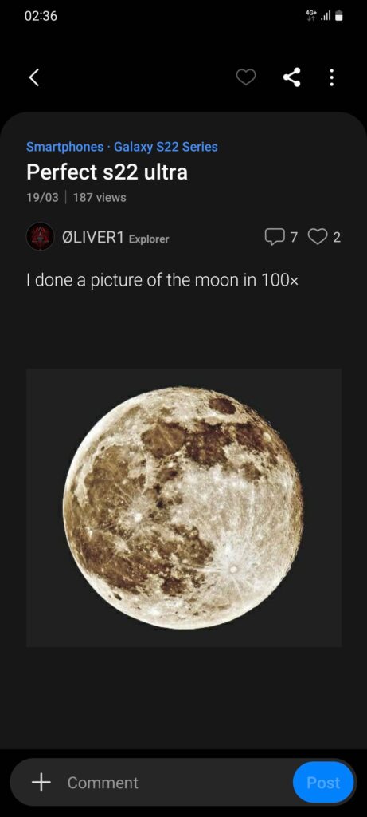367x817 pixels.
Task: Select the post title Perfect s22 ultra
Action: tap(107, 172)
